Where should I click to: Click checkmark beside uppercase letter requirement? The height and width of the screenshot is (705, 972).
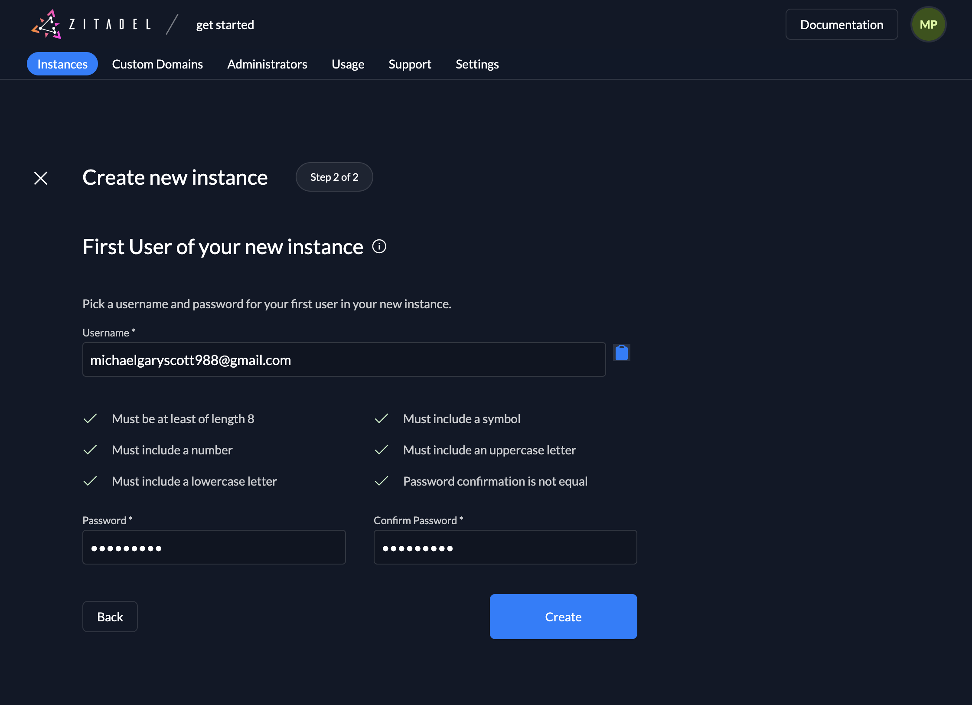tap(382, 450)
